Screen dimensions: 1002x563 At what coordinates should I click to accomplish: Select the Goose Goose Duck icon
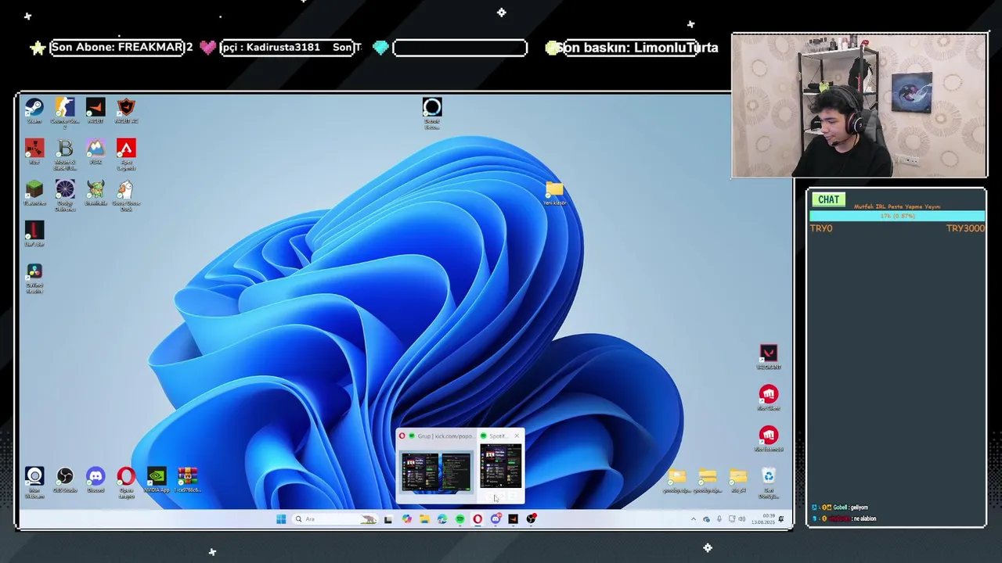click(x=126, y=195)
